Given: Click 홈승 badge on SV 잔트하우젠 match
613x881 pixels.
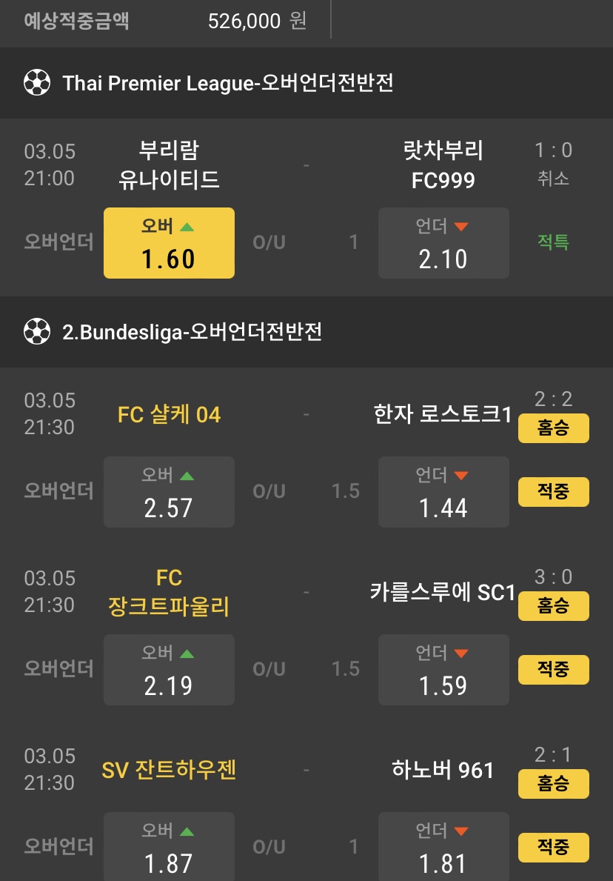Looking at the screenshot, I should pos(553,784).
